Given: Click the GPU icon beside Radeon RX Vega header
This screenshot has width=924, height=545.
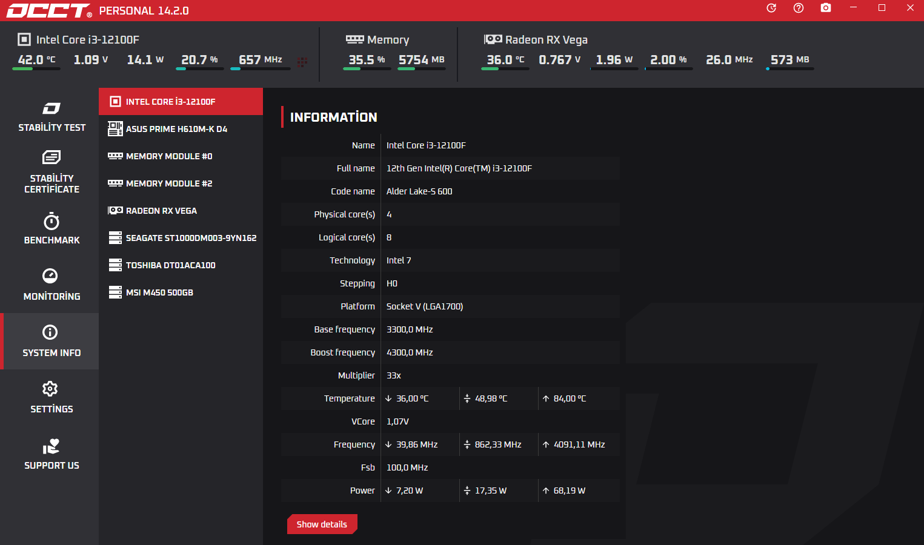Looking at the screenshot, I should [493, 39].
